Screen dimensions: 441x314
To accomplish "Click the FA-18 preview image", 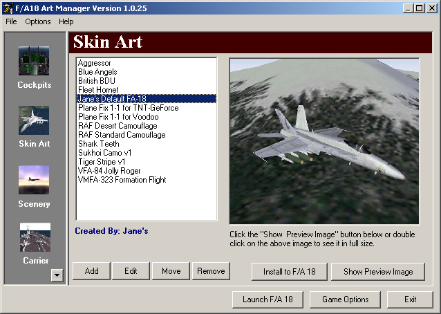I will tap(324, 140).
